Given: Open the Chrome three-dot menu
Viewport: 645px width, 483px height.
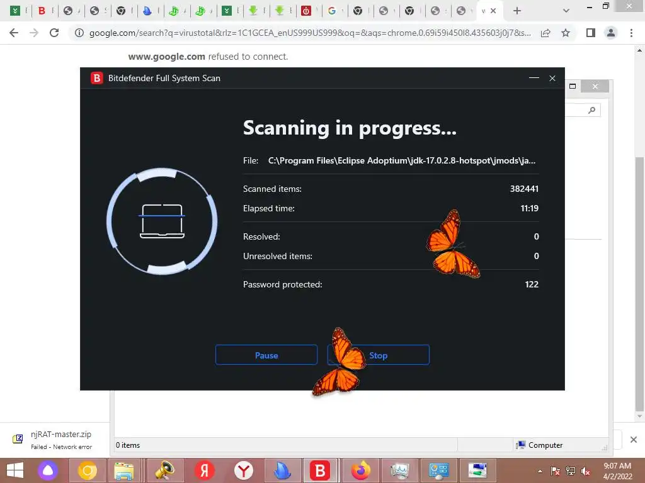Looking at the screenshot, I should point(631,33).
